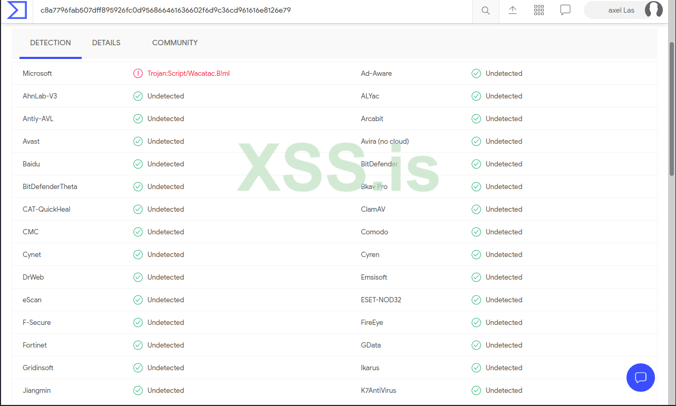Select the eScan vendor name
Viewport: 676px width, 406px height.
[32, 300]
